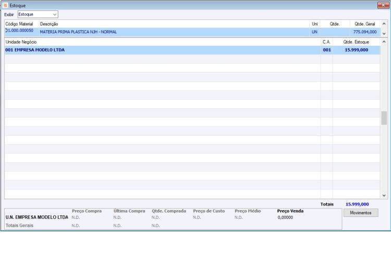Screen dimensions: 391x272
Task: Click the U.N. EMPRESA MODELO LTDA label
Action: (36, 217)
